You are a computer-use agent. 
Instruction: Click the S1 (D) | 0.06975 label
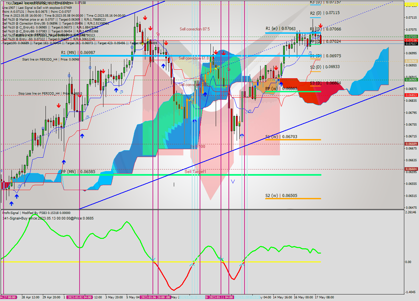click(325, 56)
